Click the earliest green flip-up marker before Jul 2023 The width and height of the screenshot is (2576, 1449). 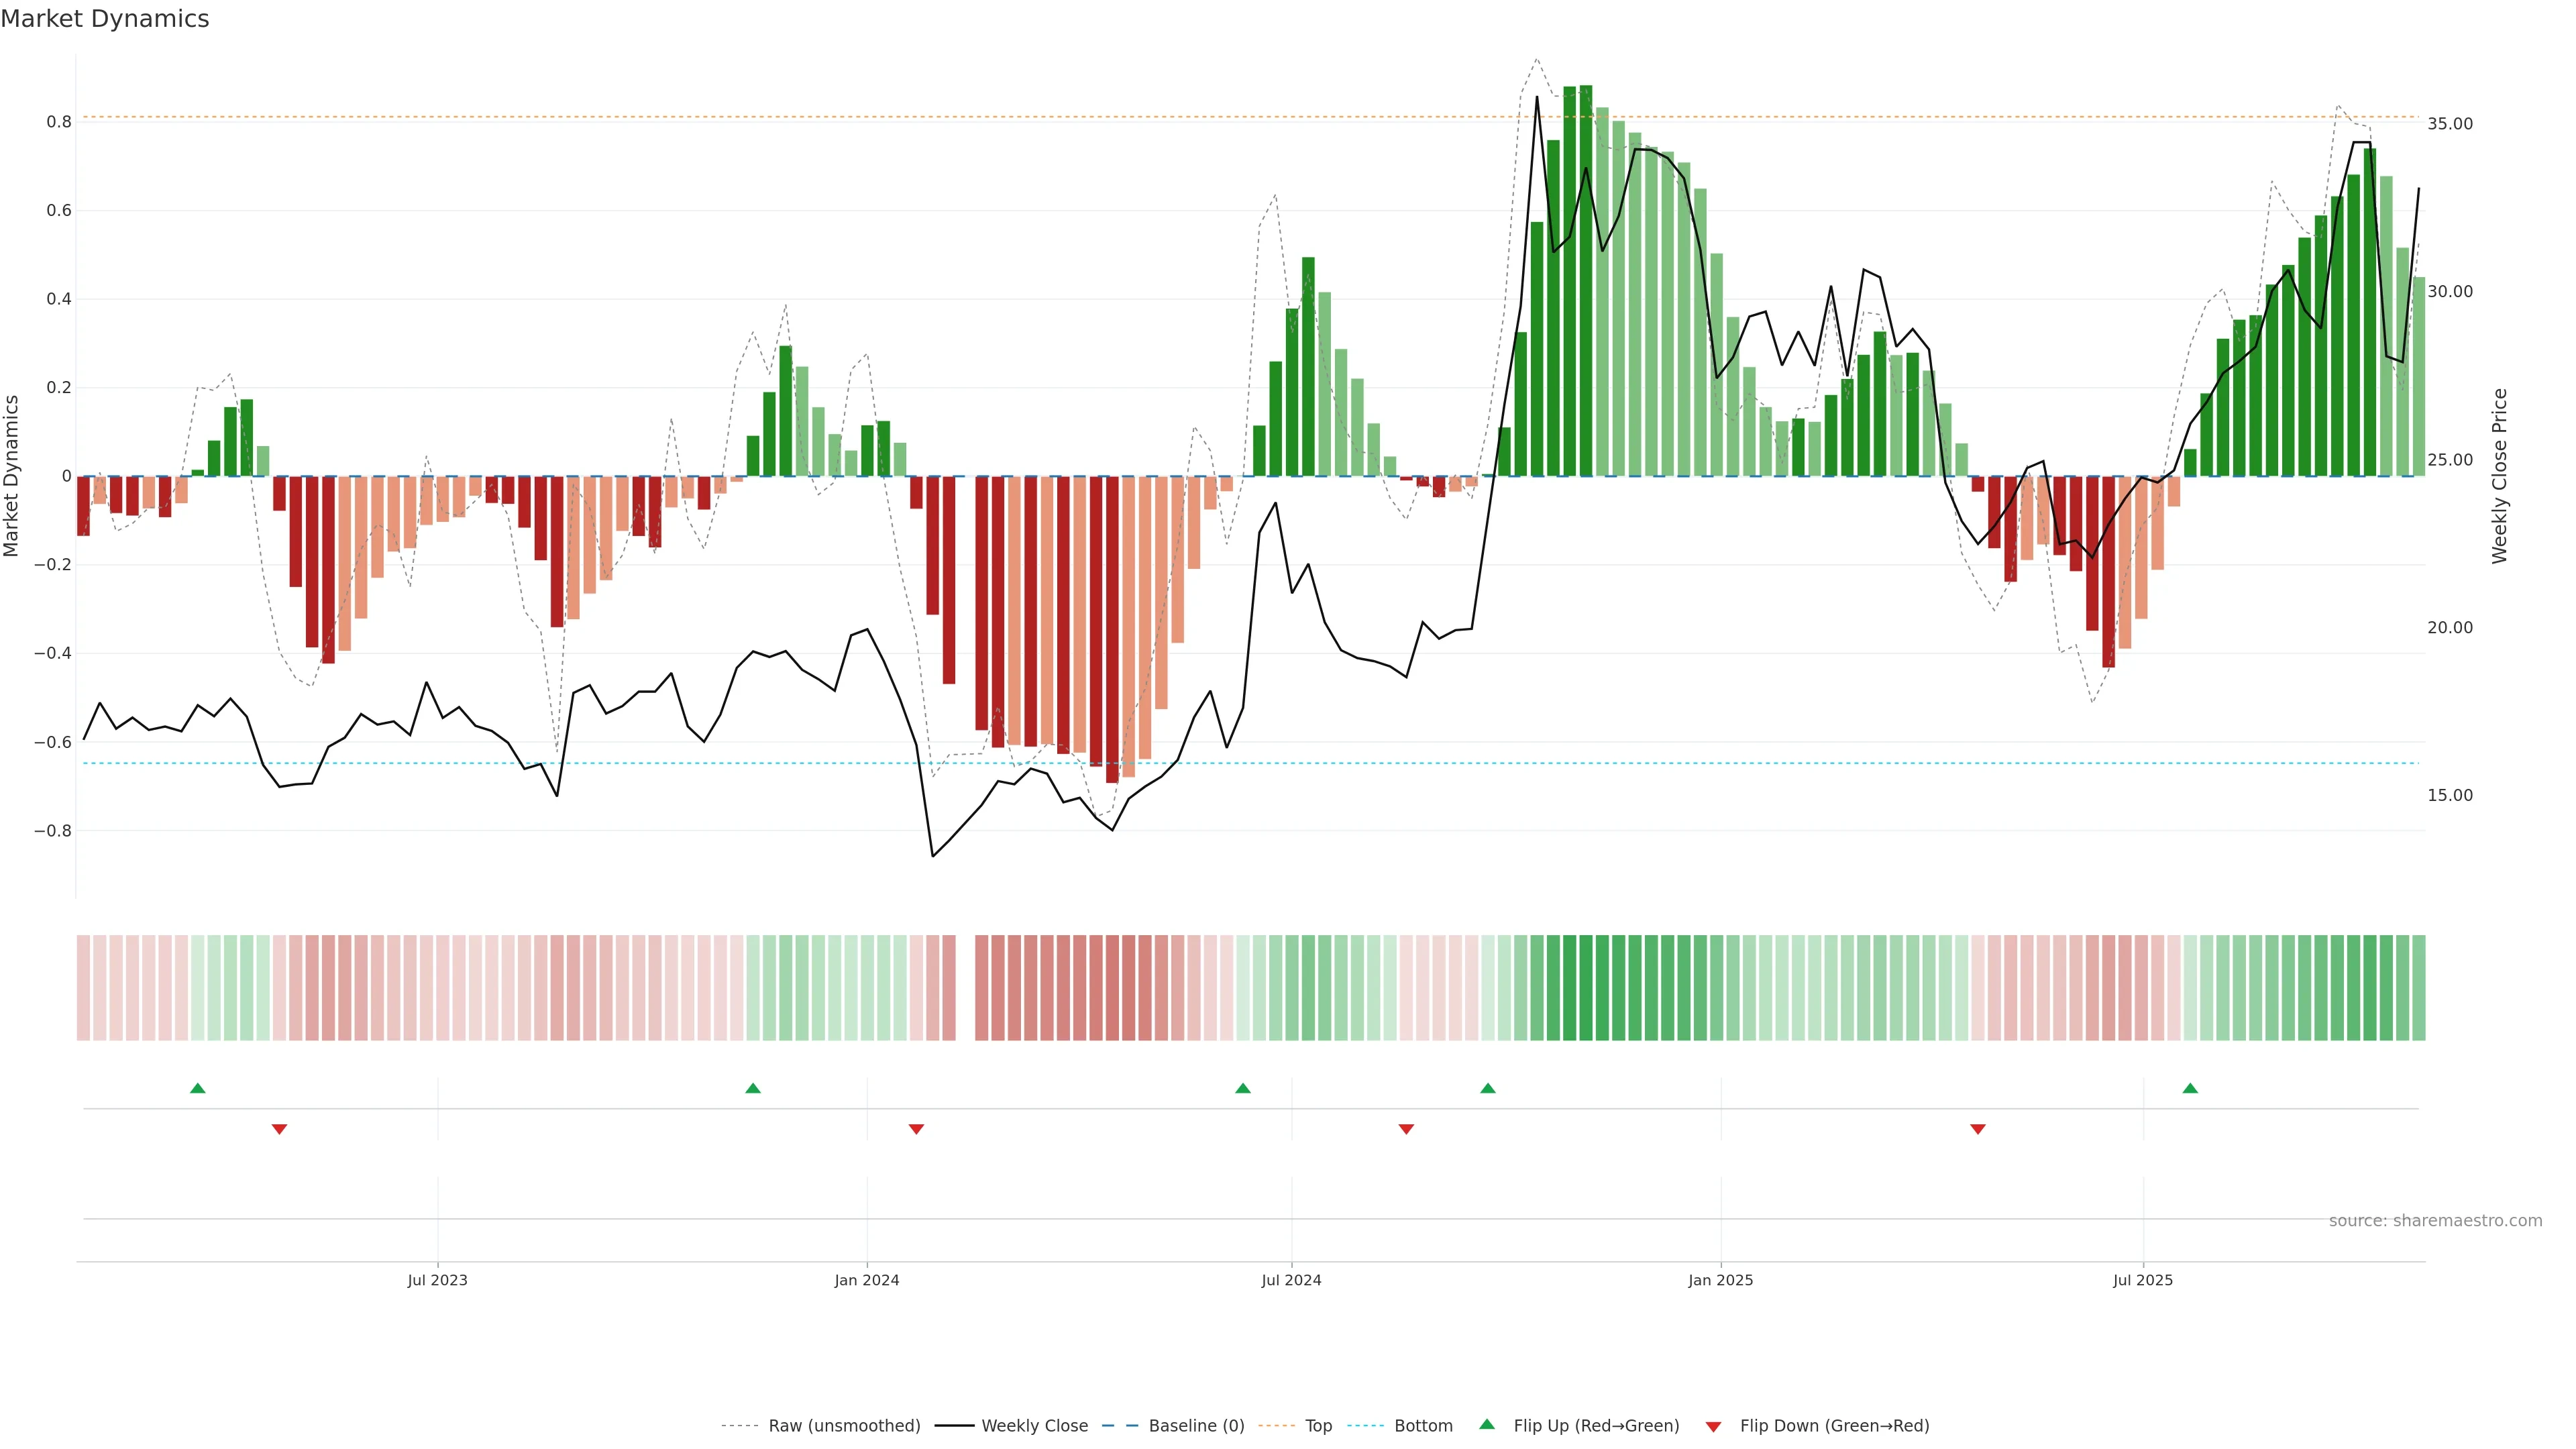click(198, 1088)
